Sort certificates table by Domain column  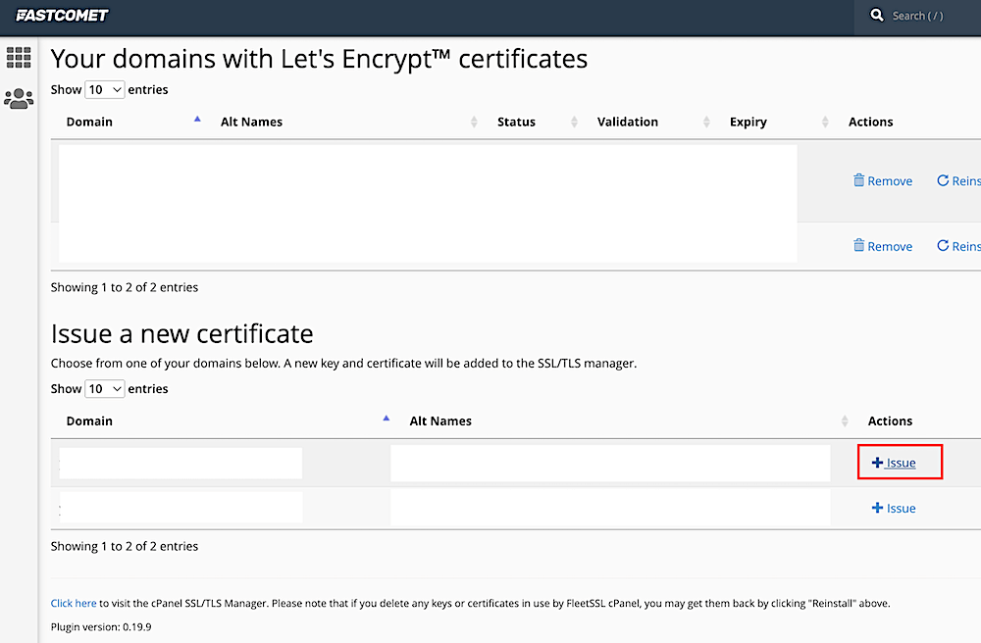tap(89, 122)
